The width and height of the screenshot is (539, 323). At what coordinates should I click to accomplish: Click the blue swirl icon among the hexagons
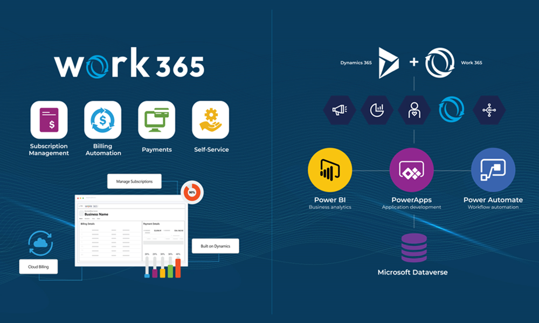click(x=452, y=110)
